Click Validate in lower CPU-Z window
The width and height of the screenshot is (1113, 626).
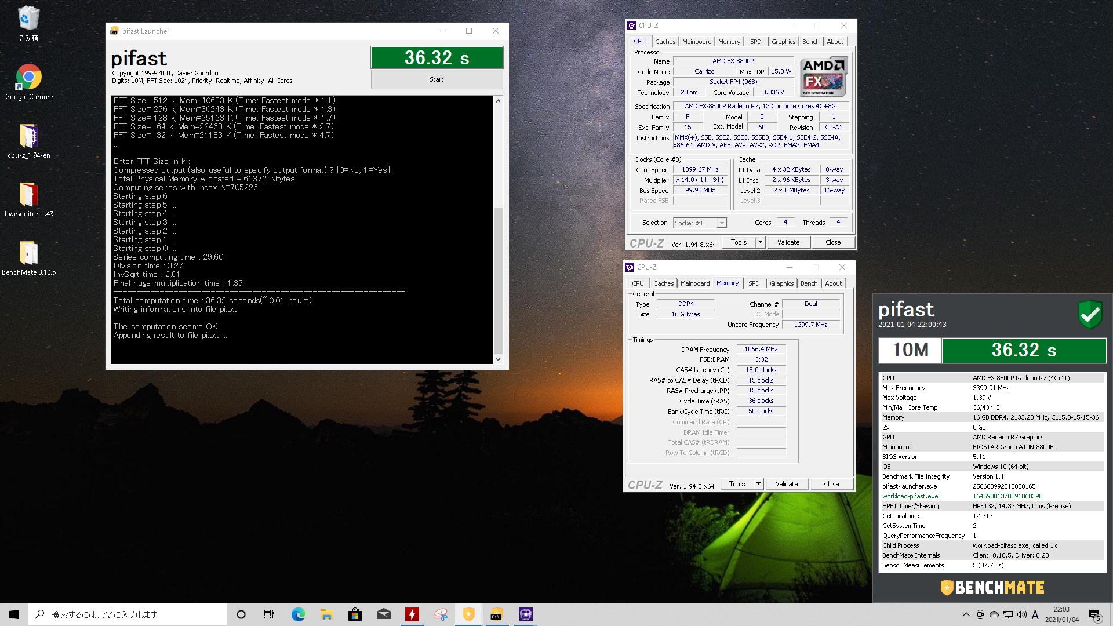tap(786, 484)
